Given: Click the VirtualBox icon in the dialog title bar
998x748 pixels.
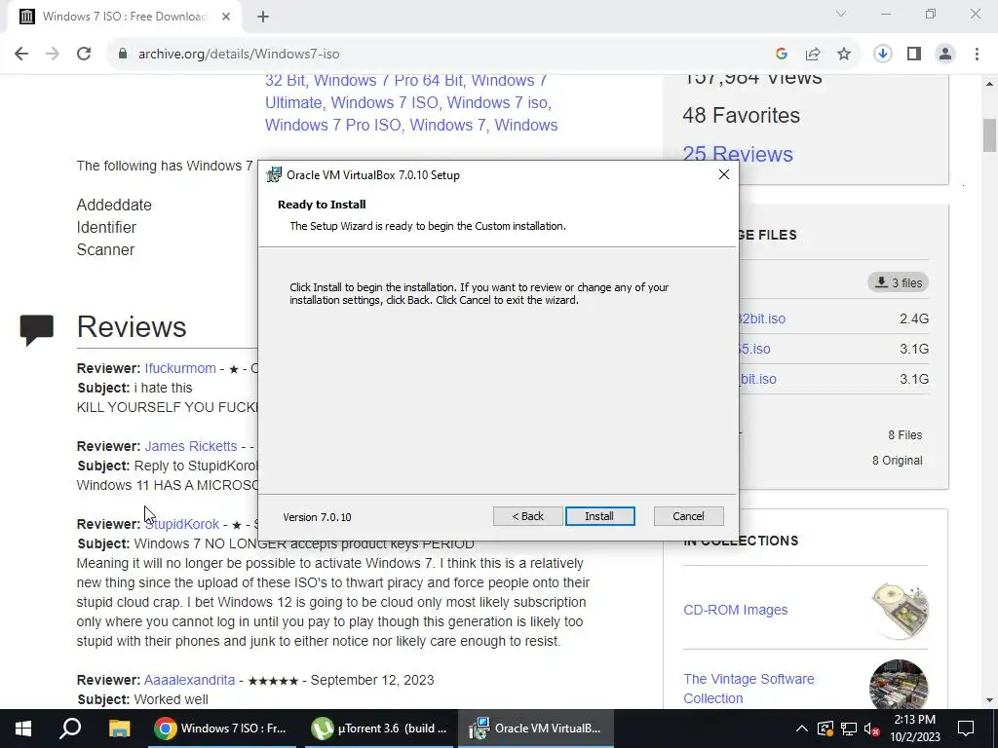Looking at the screenshot, I should pos(274,174).
